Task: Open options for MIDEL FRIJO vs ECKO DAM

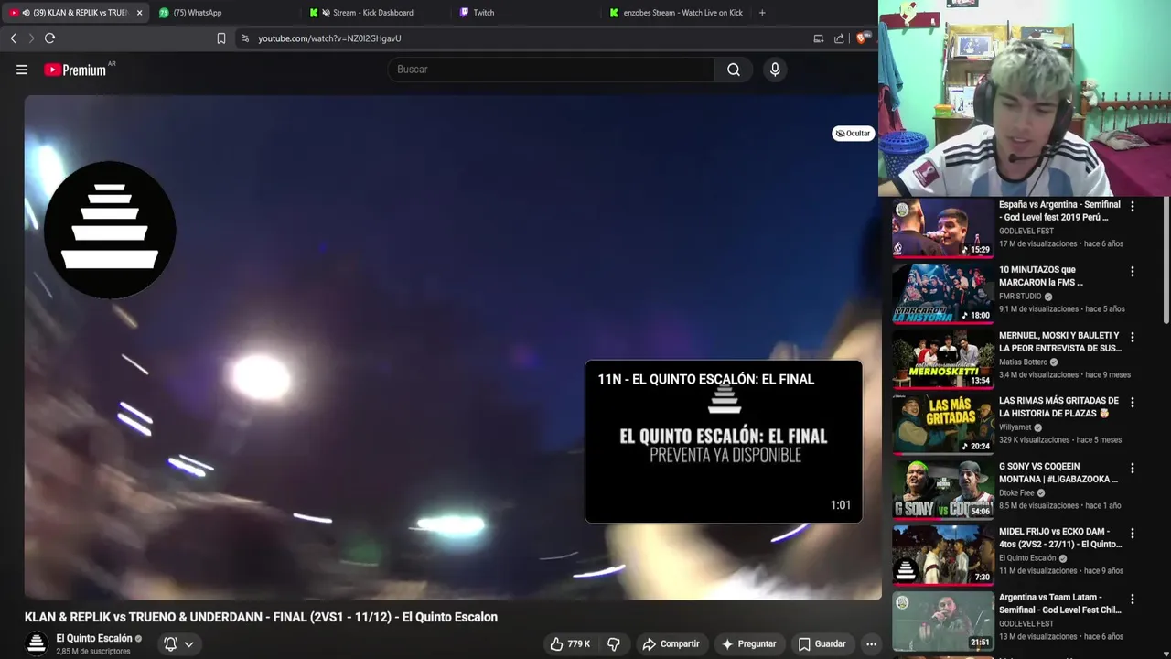Action: [x=1133, y=533]
